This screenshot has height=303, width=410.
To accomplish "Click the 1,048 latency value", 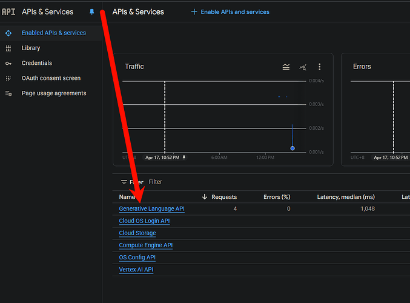I will pyautogui.click(x=368, y=209).
